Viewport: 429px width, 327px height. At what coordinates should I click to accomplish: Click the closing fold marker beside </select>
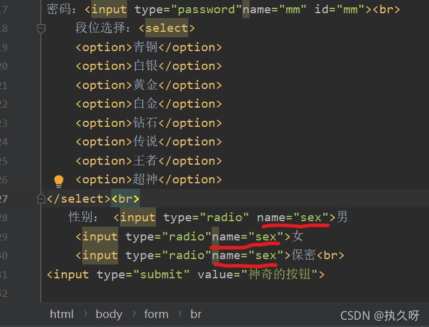[x=41, y=199]
